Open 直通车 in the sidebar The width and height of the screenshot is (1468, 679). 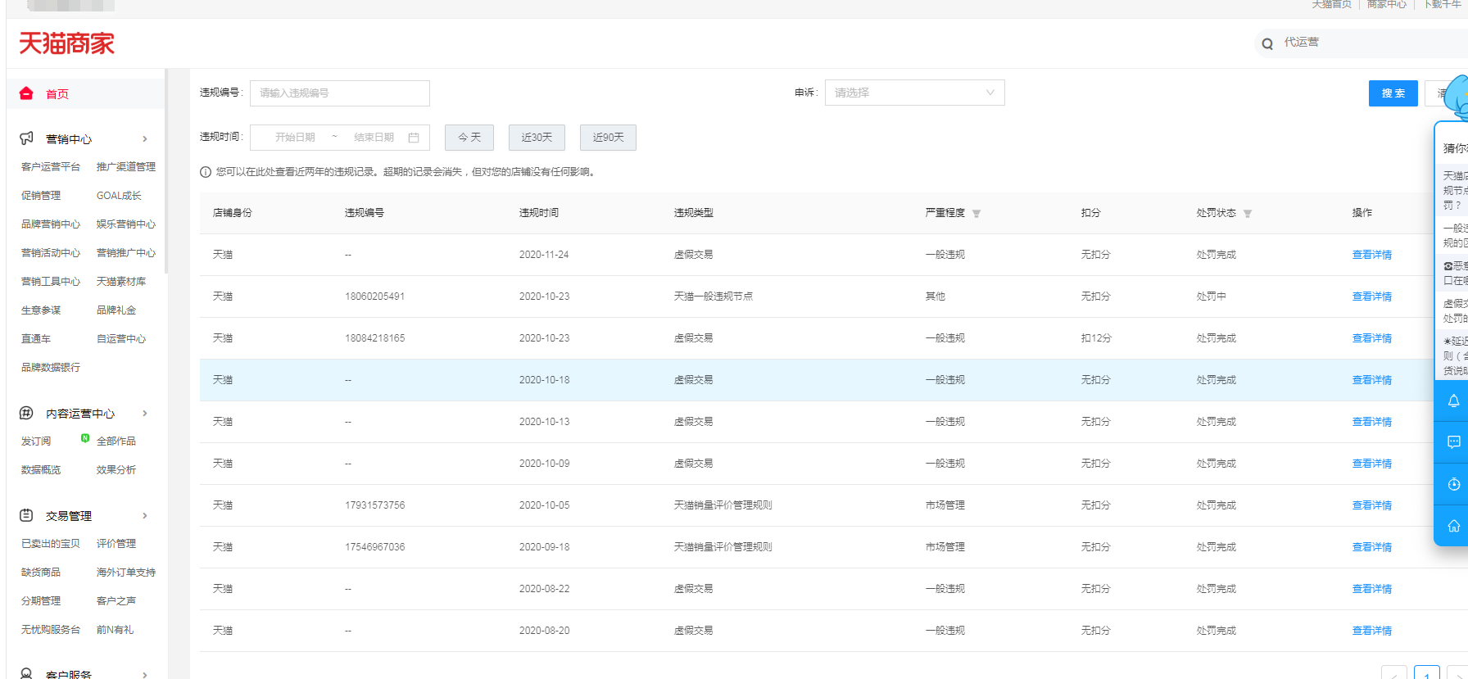click(x=36, y=339)
